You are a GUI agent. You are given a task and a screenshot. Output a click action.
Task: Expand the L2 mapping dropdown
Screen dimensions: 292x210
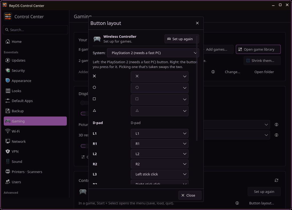[159, 154]
